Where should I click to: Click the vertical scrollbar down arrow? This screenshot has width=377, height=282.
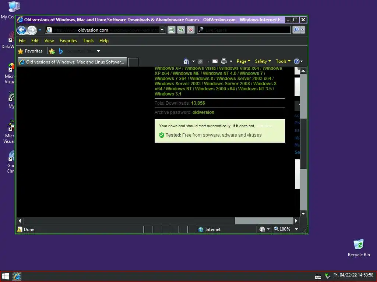click(x=303, y=214)
